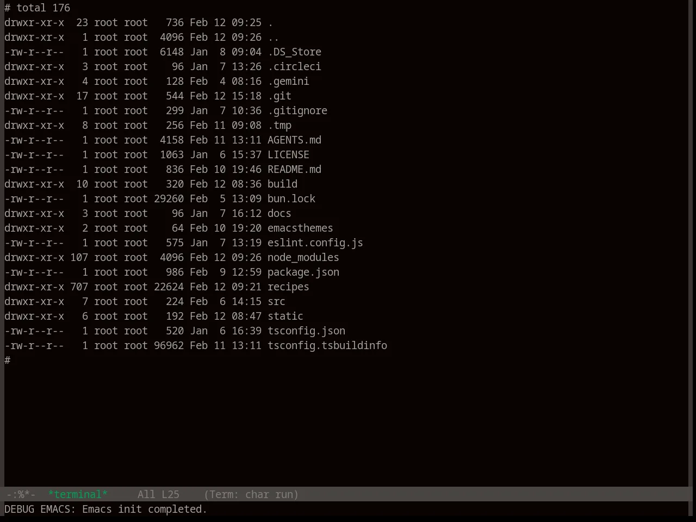This screenshot has width=696, height=522.
Task: Click the 'All L25' position indicator
Action: click(158, 494)
